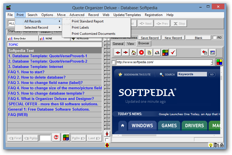Choose Print Labels menu item
232x155 pixels.
[80, 28]
